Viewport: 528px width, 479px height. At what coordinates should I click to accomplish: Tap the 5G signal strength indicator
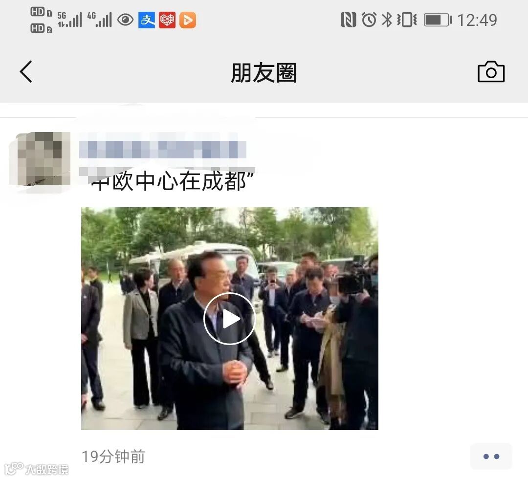click(70, 20)
